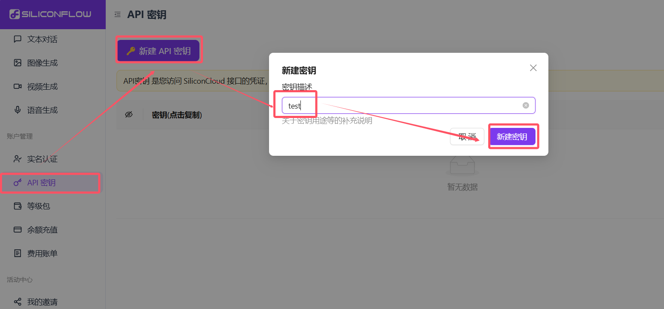Collapse the sidebar with the hamburger icon
This screenshot has height=309, width=664.
(117, 14)
